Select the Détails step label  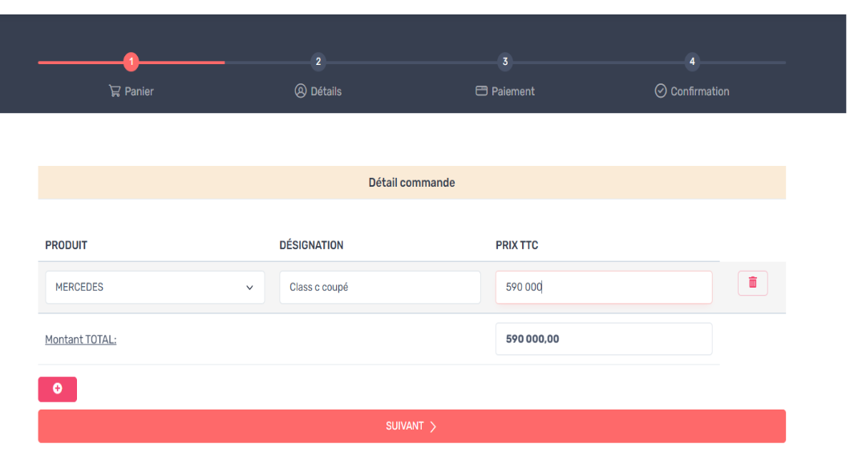(x=326, y=91)
